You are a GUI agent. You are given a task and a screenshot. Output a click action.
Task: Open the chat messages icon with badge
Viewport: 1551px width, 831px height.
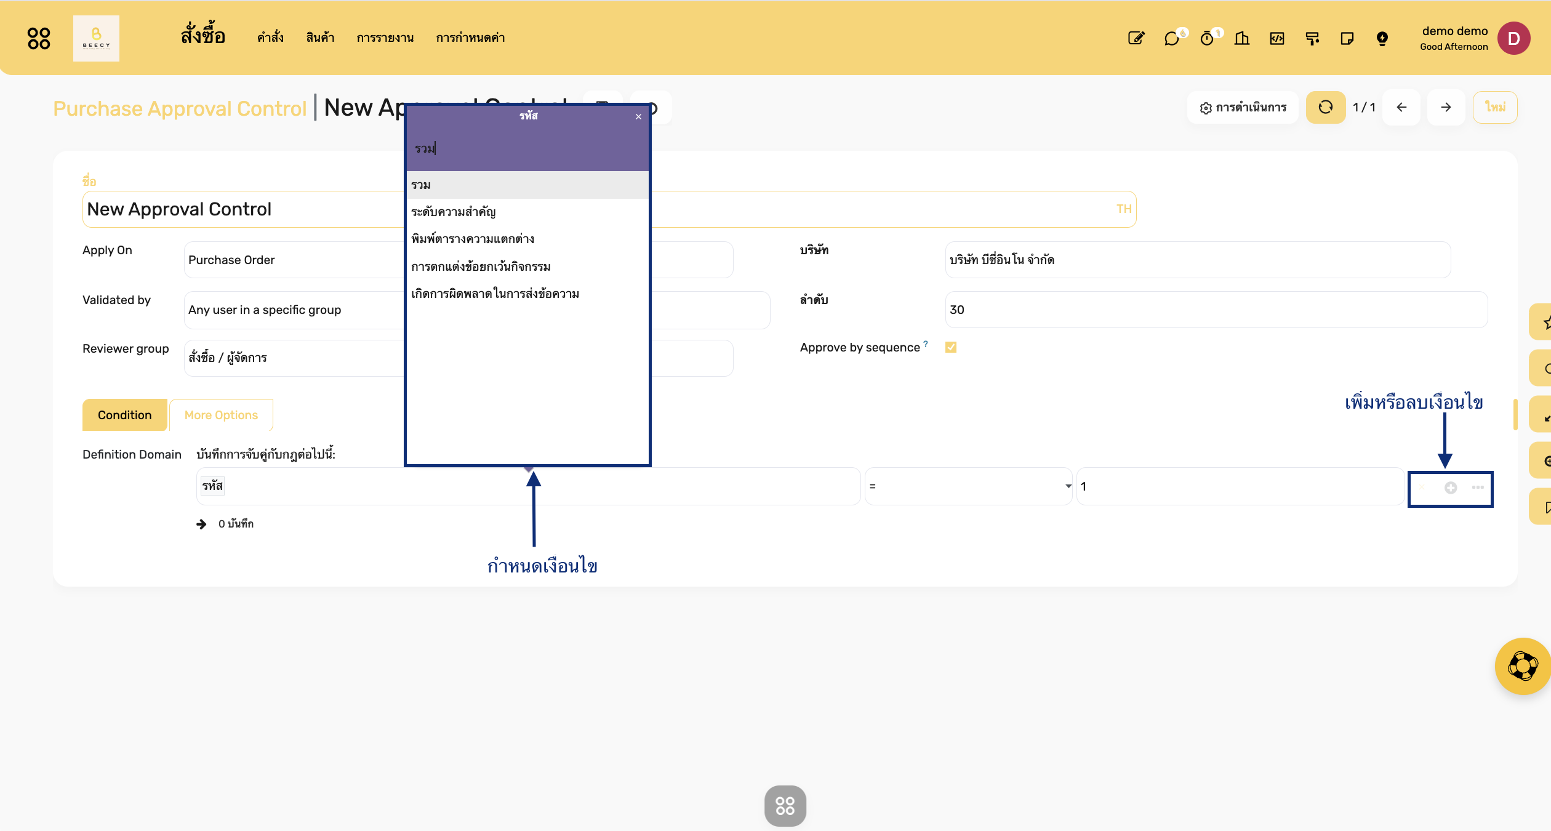click(x=1172, y=38)
